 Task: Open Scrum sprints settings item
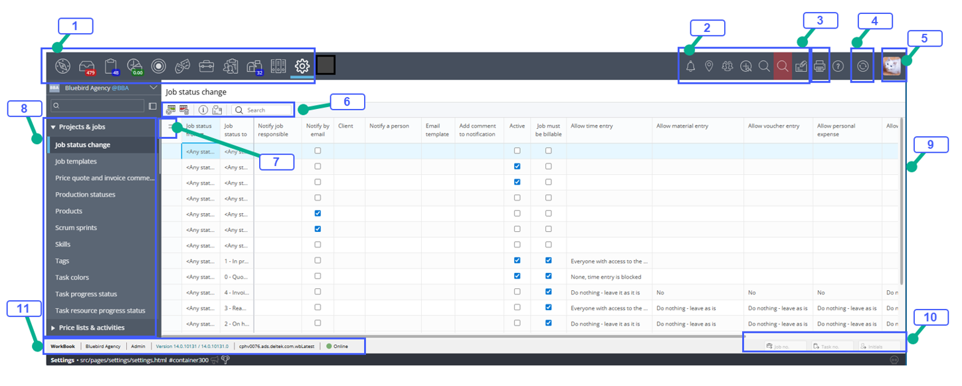[76, 228]
